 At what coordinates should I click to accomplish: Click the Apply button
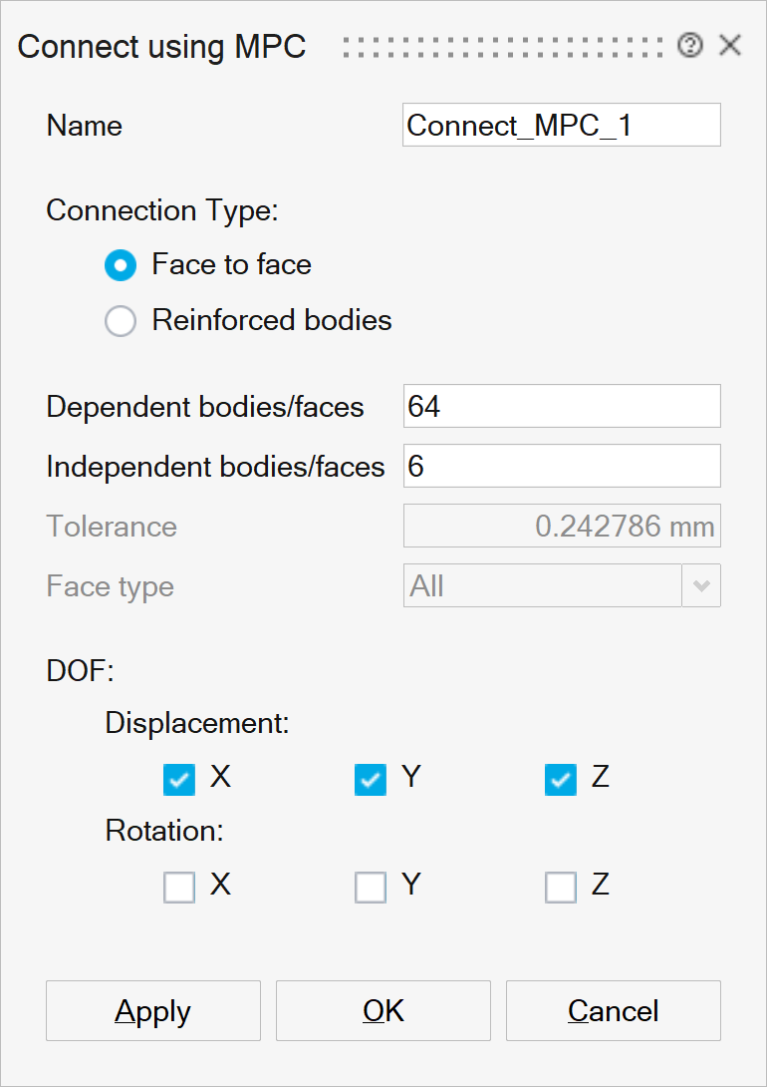point(153,1011)
